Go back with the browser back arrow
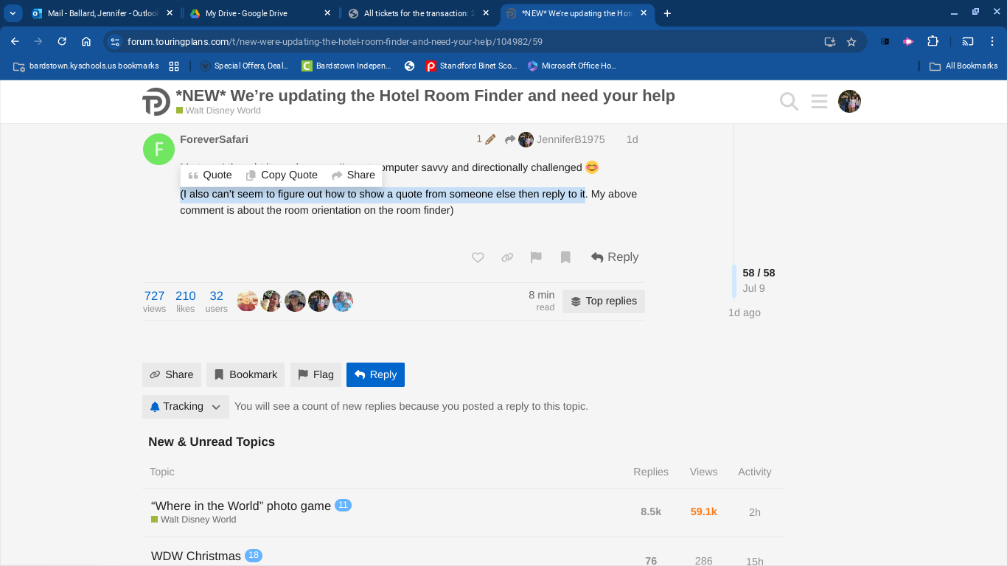Image resolution: width=1007 pixels, height=566 pixels. 15,42
